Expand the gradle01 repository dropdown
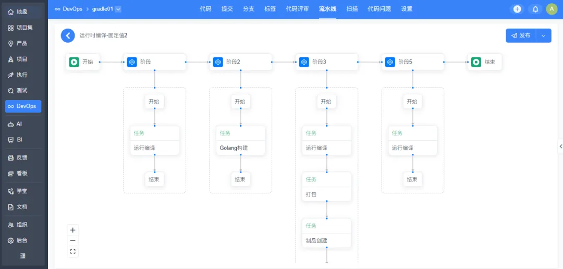563x269 pixels. [x=118, y=9]
